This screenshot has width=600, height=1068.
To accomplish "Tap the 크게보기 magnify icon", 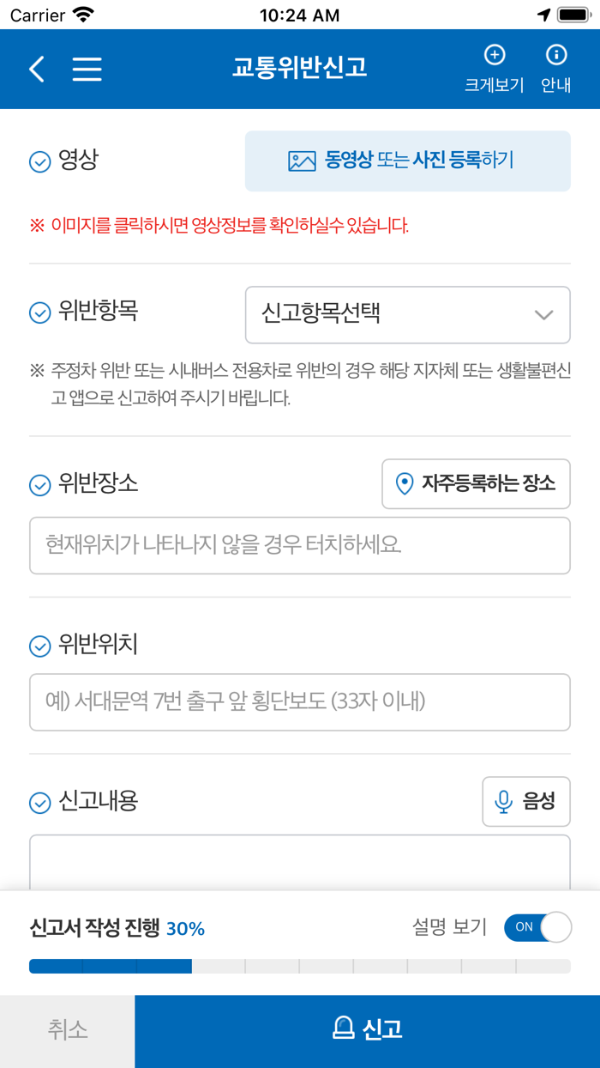I will [x=495, y=56].
